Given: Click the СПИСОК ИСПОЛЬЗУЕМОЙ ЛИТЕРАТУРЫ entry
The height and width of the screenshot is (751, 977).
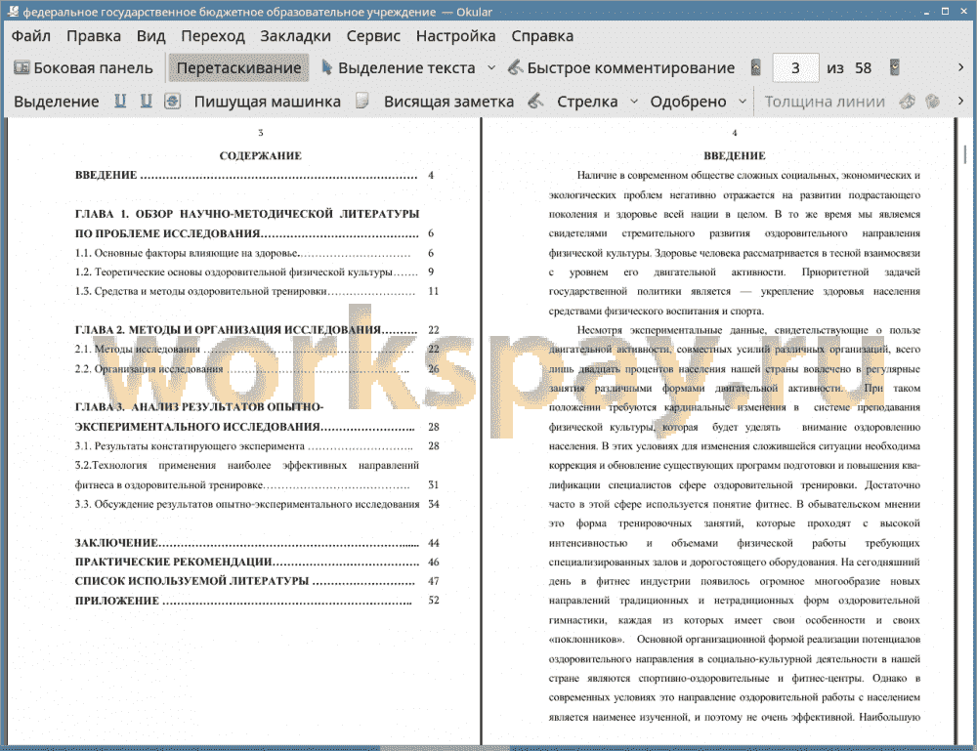Looking at the screenshot, I should 257,581.
